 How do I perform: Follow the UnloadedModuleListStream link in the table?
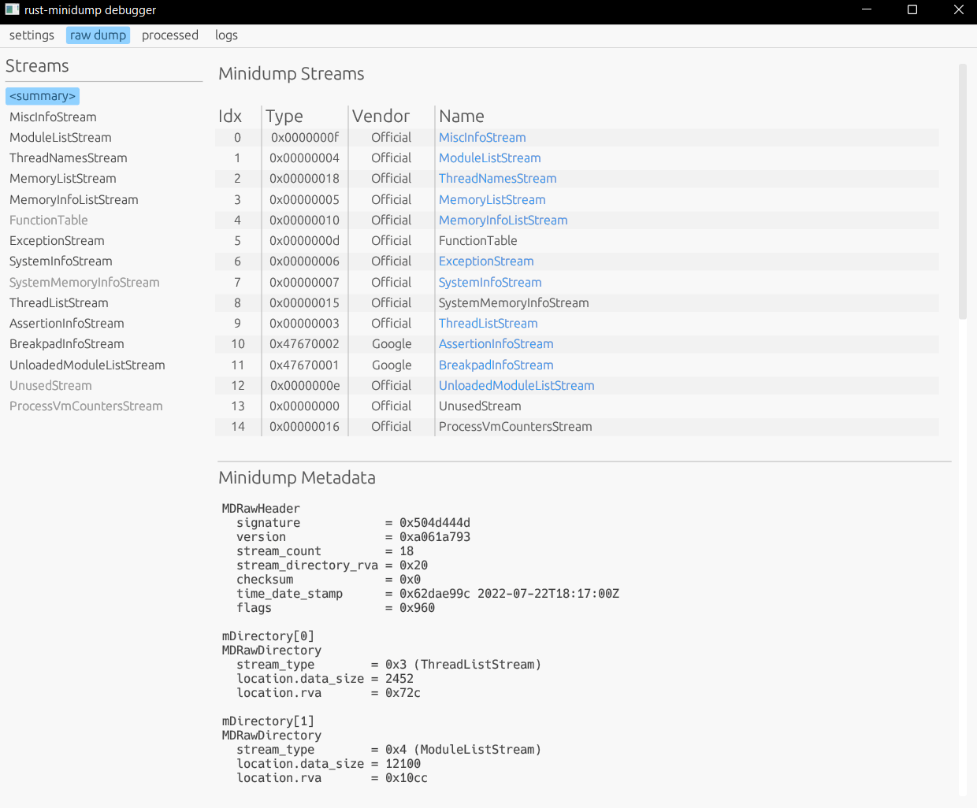pos(517,385)
